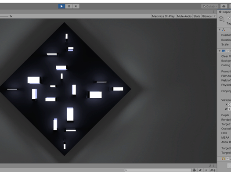This screenshot has width=231, height=172.
Task: Open the Project panel three-dot menu
Action: [x=214, y=166]
